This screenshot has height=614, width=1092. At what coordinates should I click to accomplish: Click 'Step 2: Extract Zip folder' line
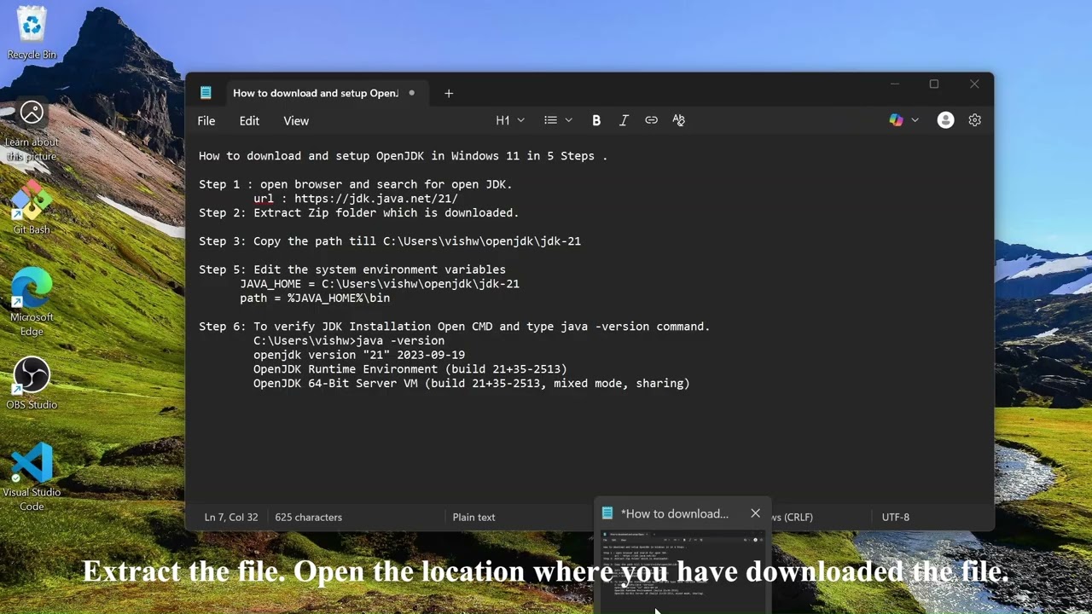[x=359, y=212]
